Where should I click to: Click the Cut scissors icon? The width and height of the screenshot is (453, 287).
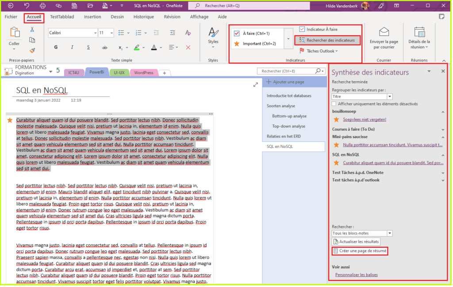click(x=32, y=30)
